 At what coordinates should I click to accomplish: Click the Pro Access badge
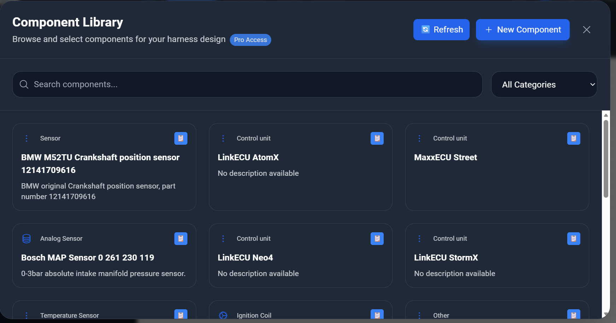tap(250, 40)
